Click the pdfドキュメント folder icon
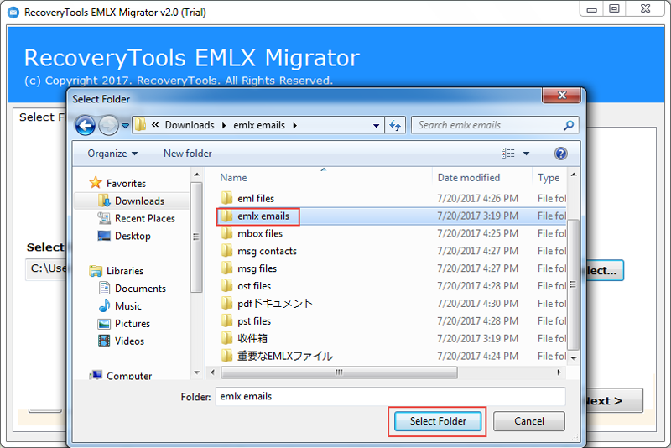The height and width of the screenshot is (448, 671). 226,304
